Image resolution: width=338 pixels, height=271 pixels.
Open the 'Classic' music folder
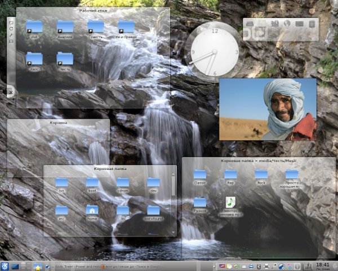pyautogui.click(x=200, y=174)
